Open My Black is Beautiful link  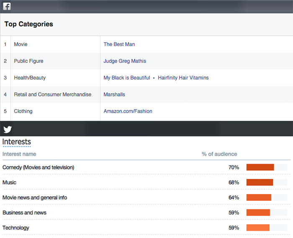pos(127,78)
